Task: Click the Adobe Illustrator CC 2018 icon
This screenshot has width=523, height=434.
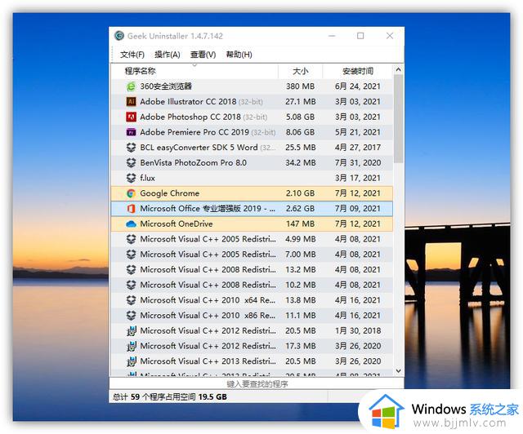Action: pos(131,102)
